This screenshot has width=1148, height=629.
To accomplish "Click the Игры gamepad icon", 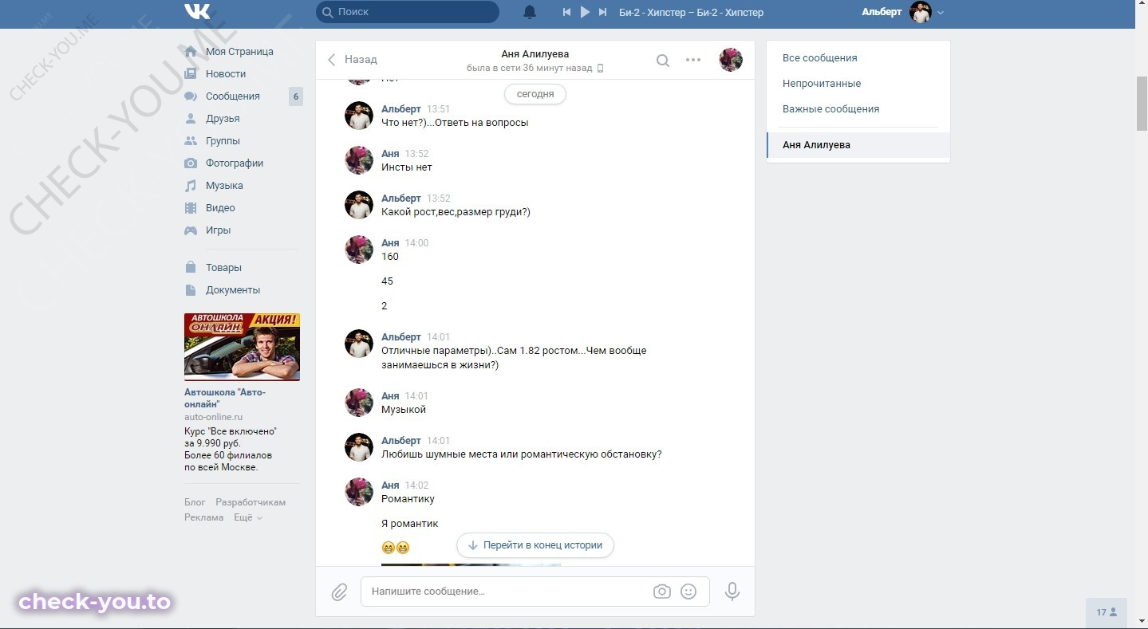I will [191, 230].
